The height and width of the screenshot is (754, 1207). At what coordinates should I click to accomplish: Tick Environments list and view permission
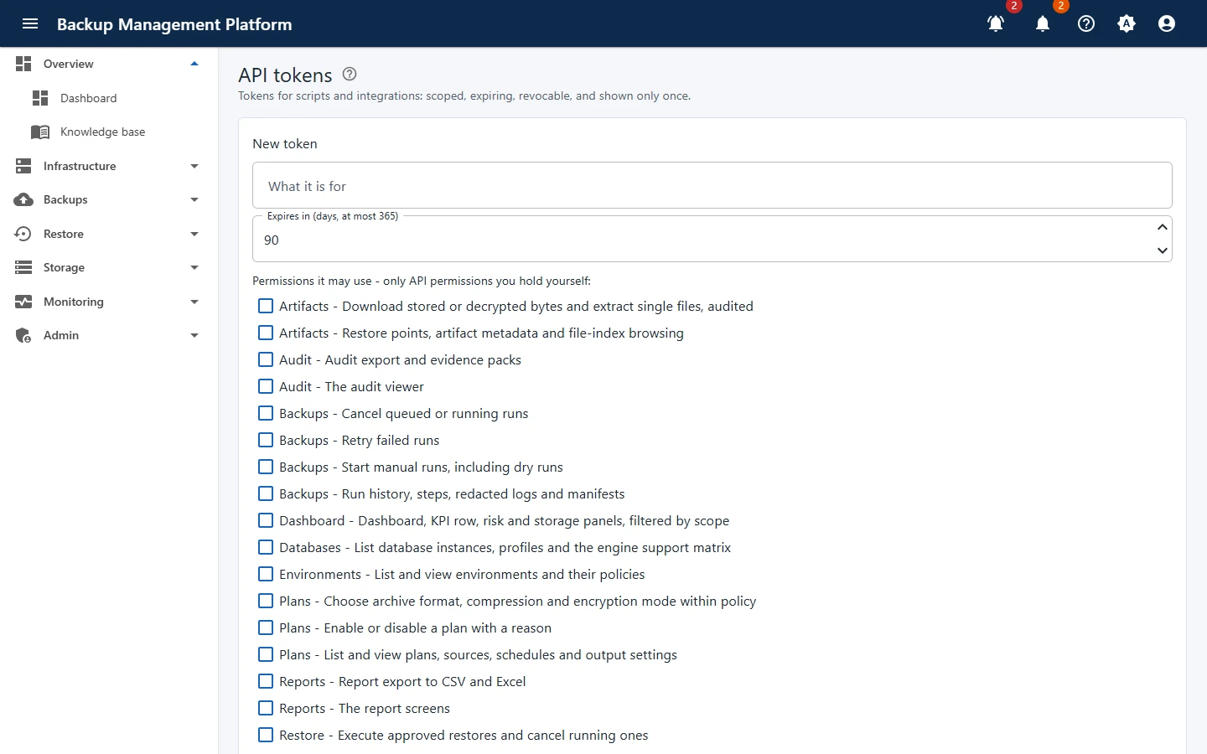[x=266, y=574]
